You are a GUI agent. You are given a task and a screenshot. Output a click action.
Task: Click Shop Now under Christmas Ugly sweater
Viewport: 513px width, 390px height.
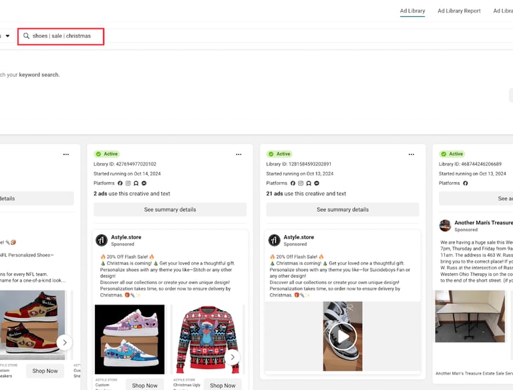point(222,385)
